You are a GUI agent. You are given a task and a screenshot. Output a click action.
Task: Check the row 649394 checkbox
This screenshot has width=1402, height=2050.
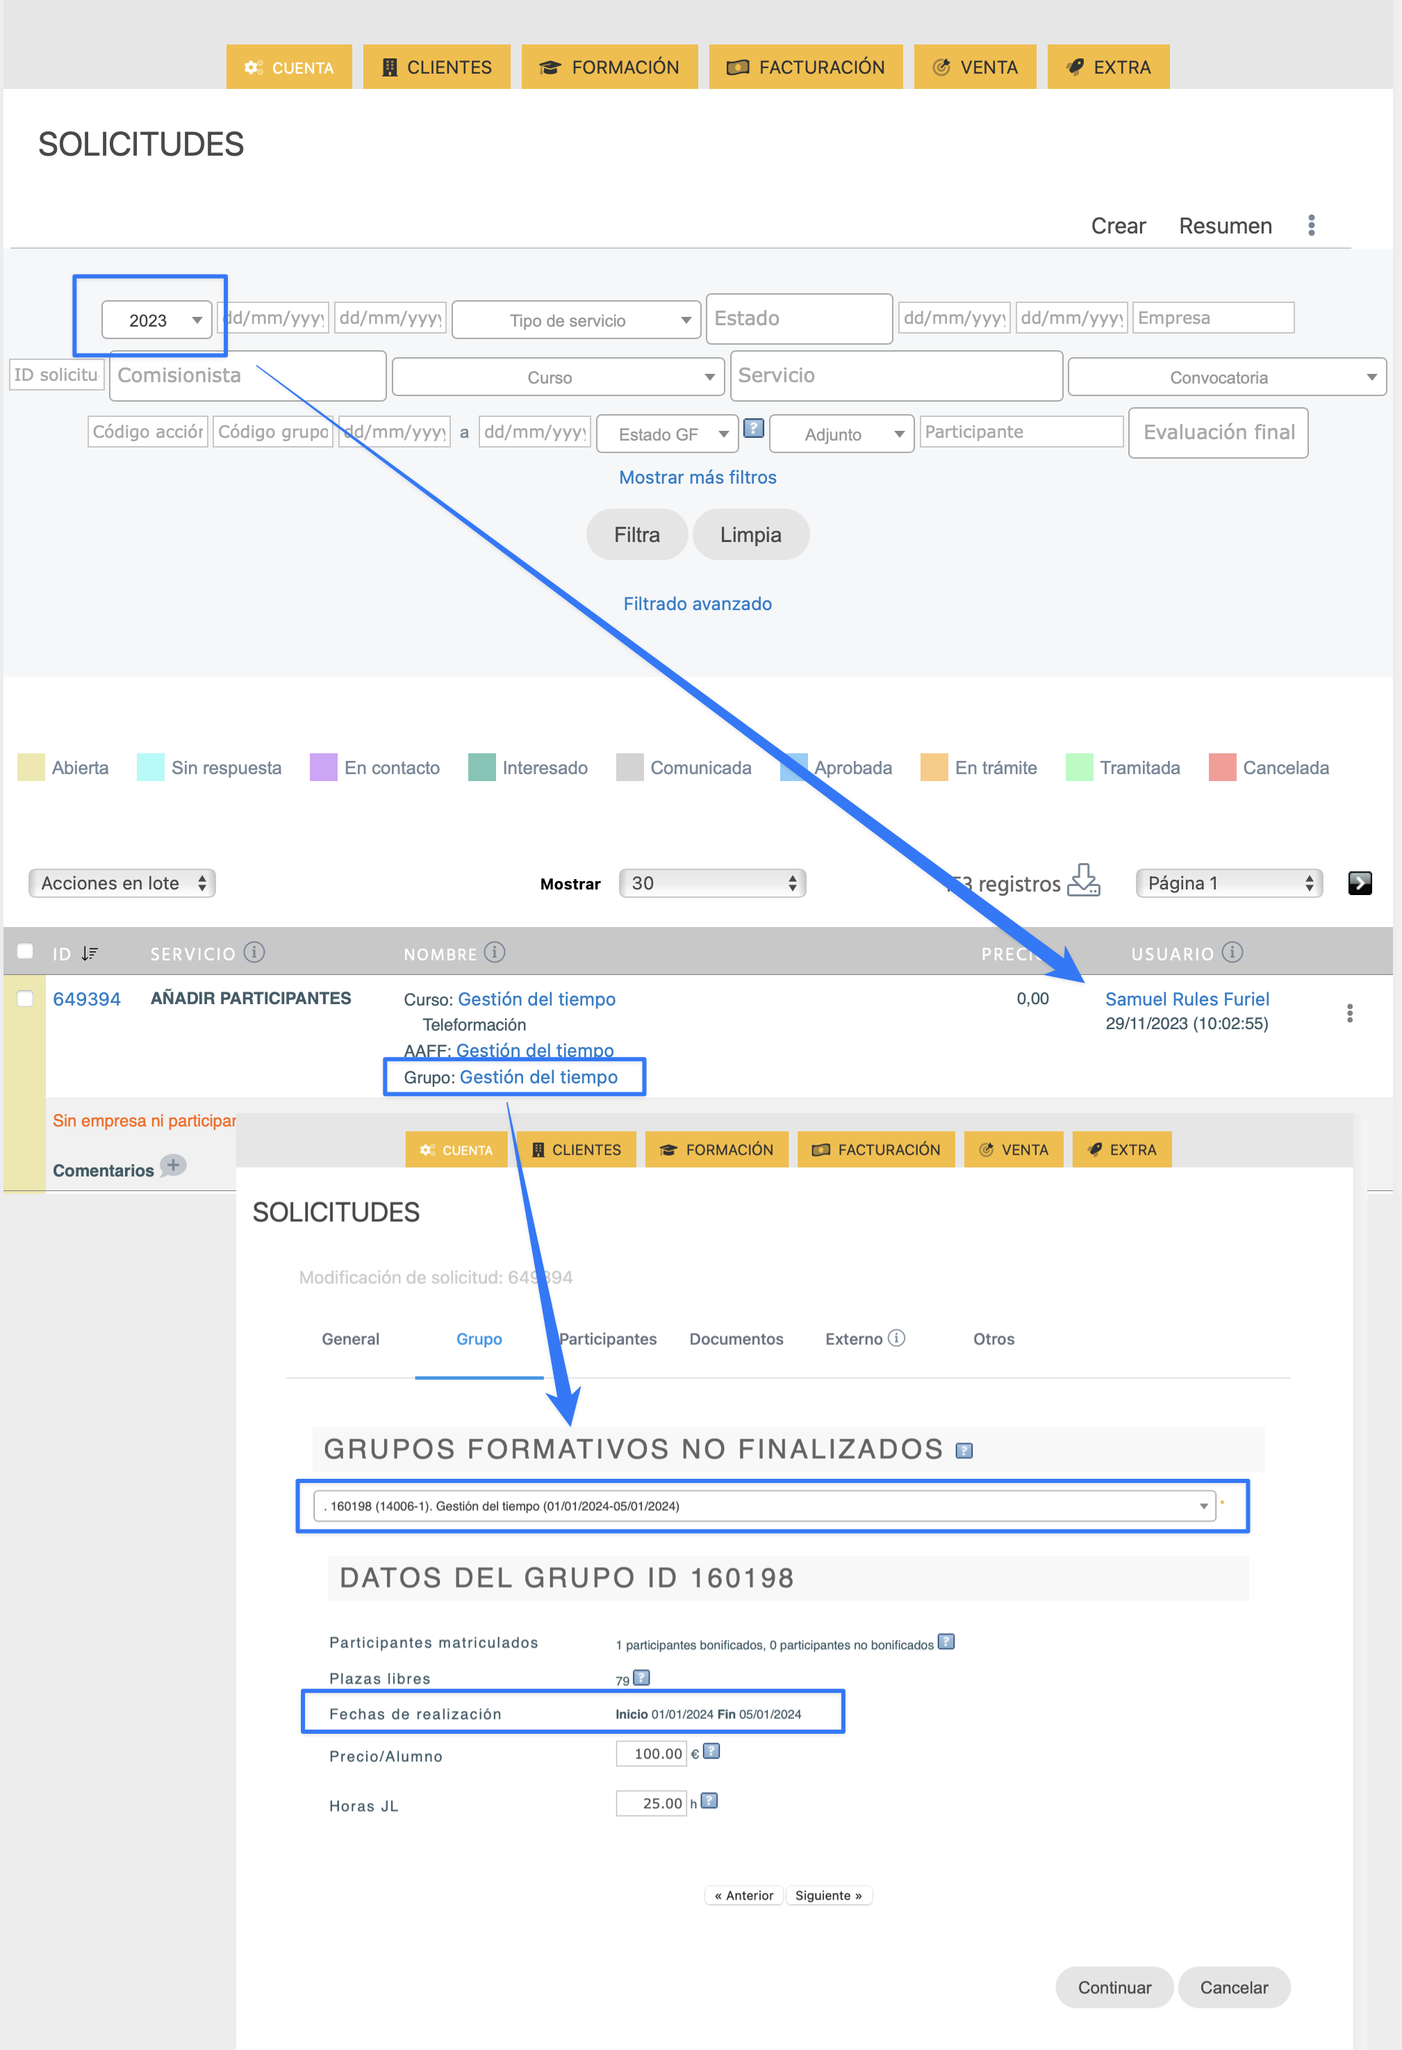26,999
